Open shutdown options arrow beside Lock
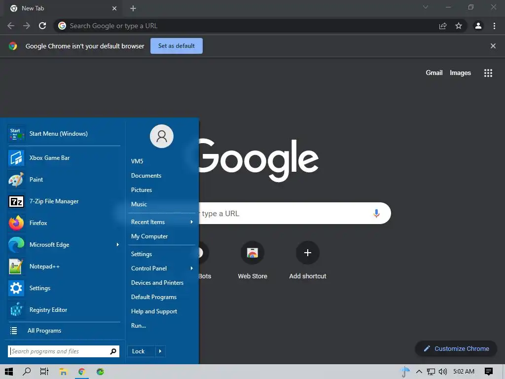This screenshot has width=505, height=379. pyautogui.click(x=160, y=351)
